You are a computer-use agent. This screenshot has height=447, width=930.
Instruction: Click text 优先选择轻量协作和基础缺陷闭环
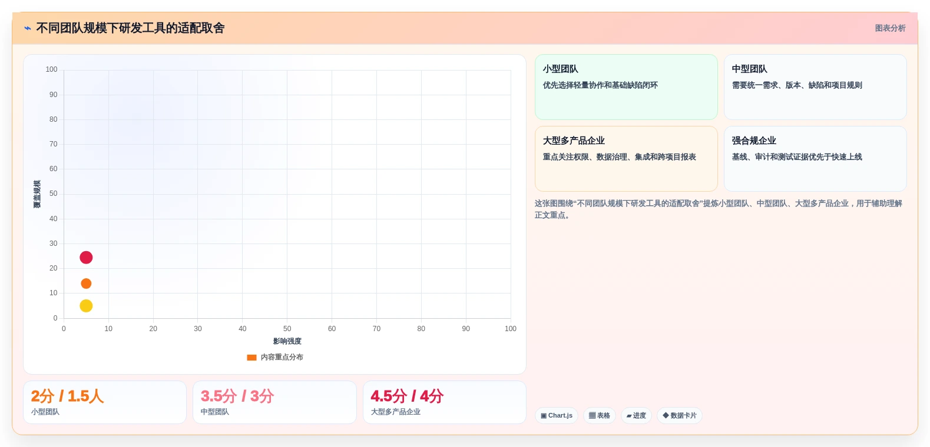[600, 85]
